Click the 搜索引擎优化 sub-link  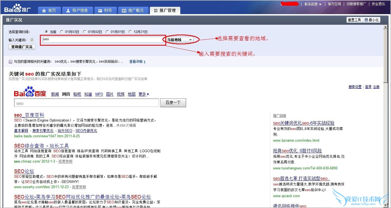coord(43,131)
